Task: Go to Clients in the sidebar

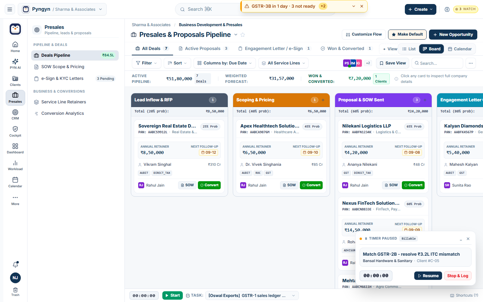Action: tap(15, 81)
